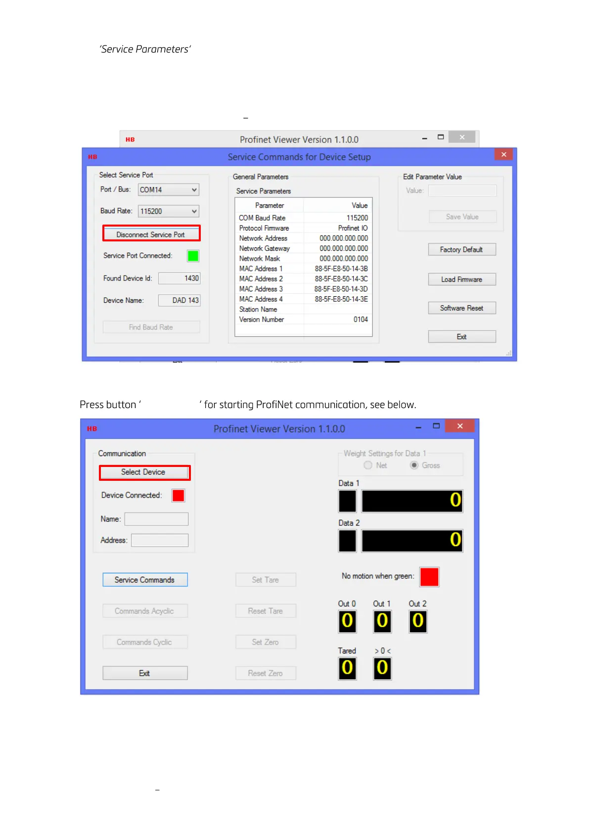Viewport: 589px width, 833px height.
Task: Click the >0< zero status indicator
Action: click(382, 668)
